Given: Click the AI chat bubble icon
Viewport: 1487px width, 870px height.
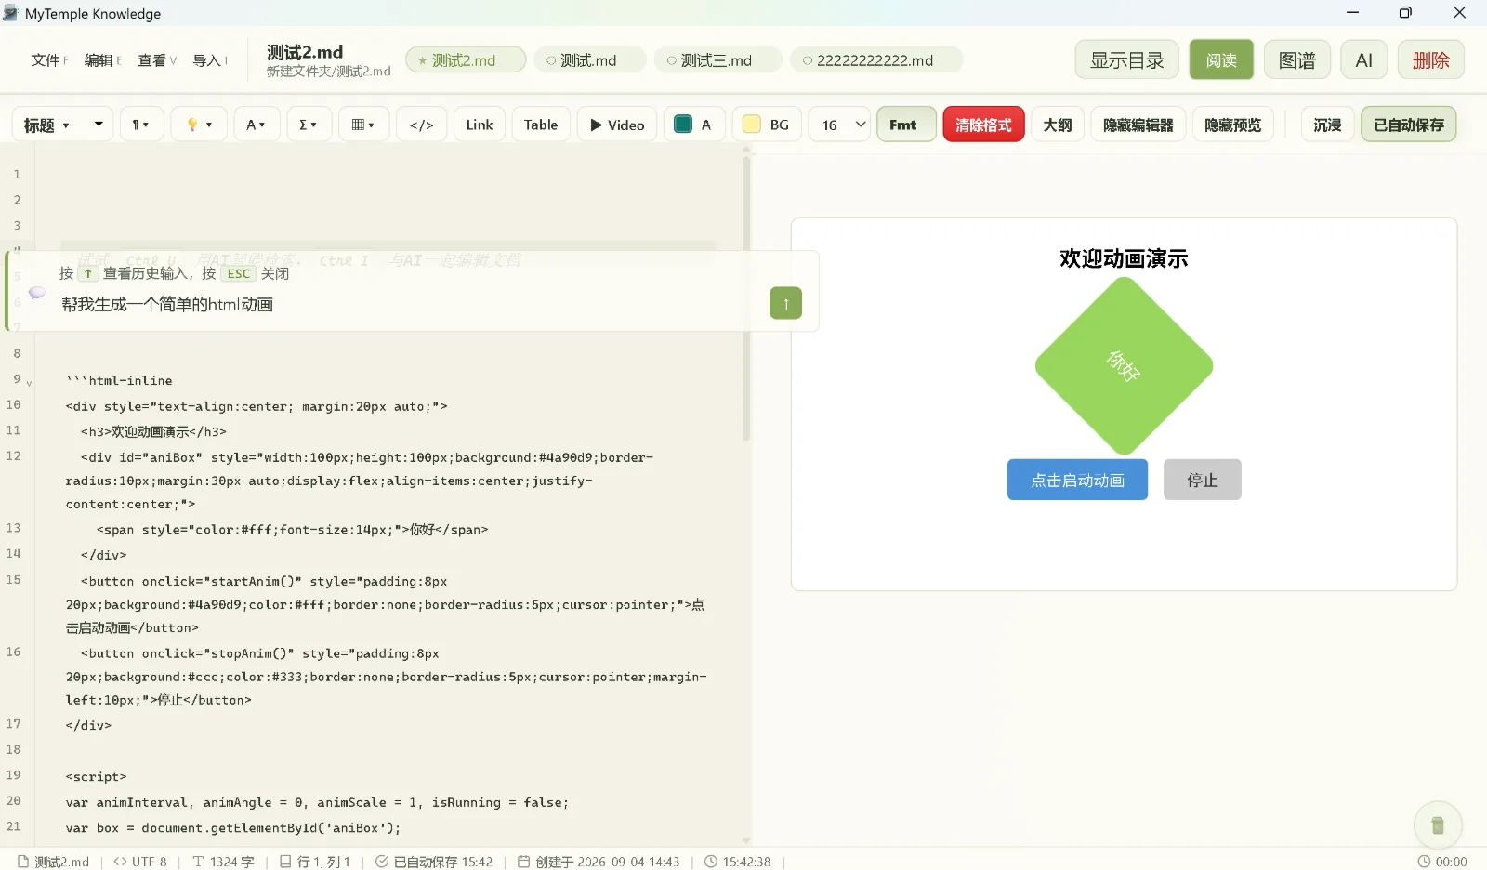Looking at the screenshot, I should pos(37,293).
